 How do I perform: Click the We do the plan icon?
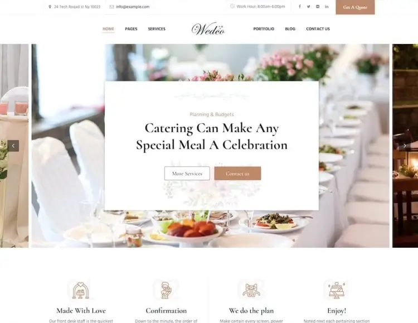click(x=251, y=290)
